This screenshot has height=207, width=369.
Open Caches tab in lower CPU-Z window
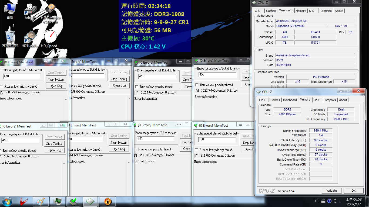point(275,100)
